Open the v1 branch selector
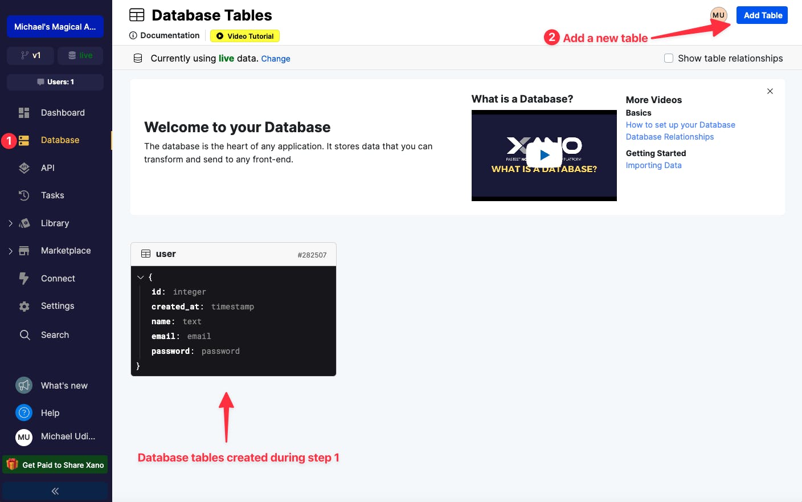Viewport: 802px width, 502px height. point(31,55)
